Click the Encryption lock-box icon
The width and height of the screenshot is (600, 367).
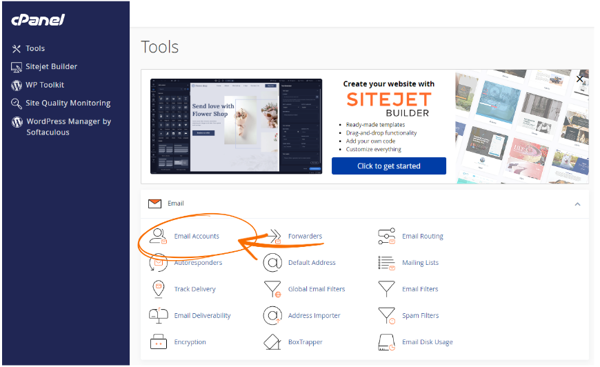(x=159, y=341)
